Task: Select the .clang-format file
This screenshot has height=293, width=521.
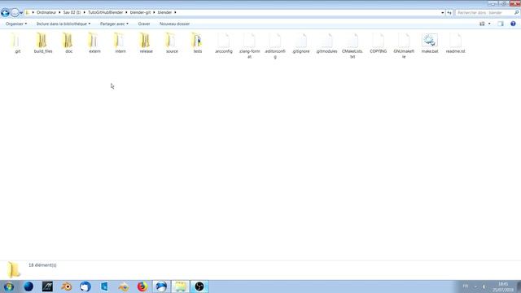Action: pos(249,46)
